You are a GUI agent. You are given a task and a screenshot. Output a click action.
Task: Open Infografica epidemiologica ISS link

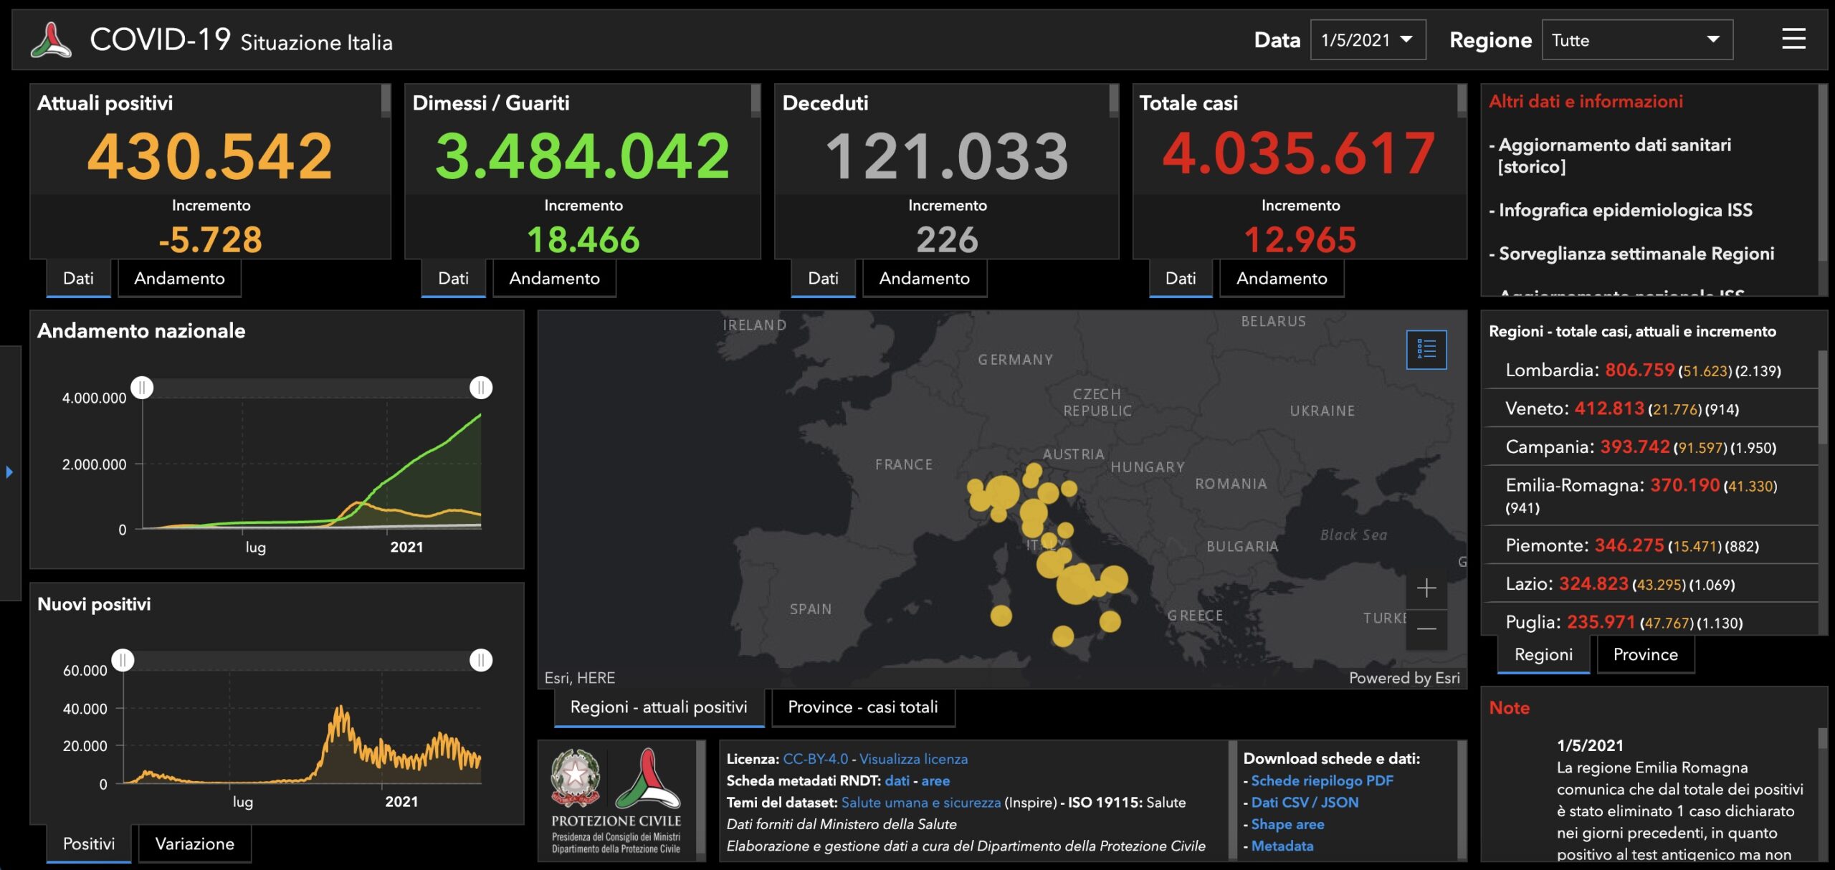pos(1625,210)
